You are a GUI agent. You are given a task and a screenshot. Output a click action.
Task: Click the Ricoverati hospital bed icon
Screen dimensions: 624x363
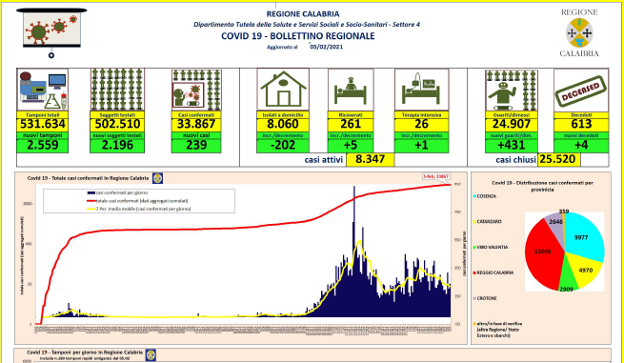click(x=351, y=90)
